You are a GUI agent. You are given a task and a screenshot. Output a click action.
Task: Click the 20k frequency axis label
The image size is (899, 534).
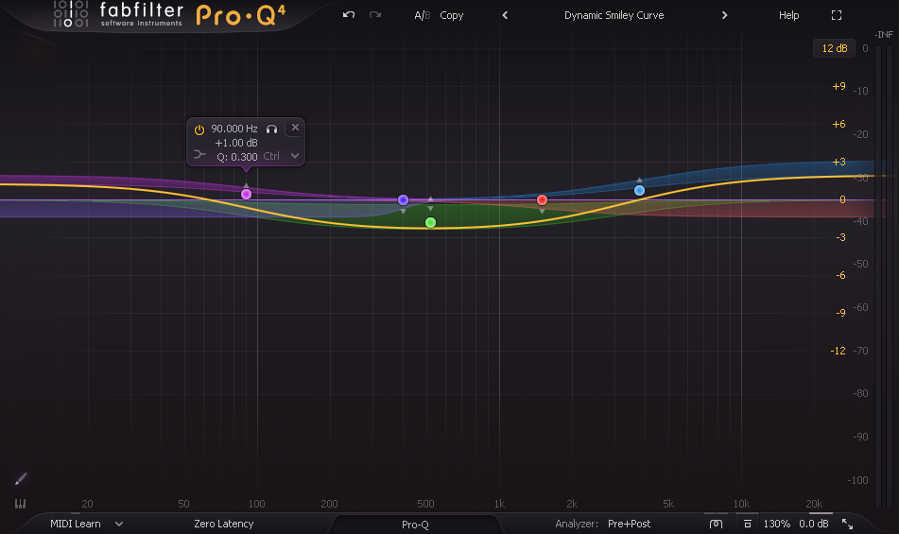point(814,504)
